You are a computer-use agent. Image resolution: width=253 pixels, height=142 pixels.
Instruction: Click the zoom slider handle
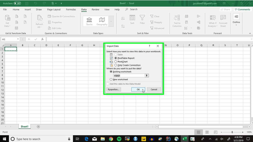[232, 132]
